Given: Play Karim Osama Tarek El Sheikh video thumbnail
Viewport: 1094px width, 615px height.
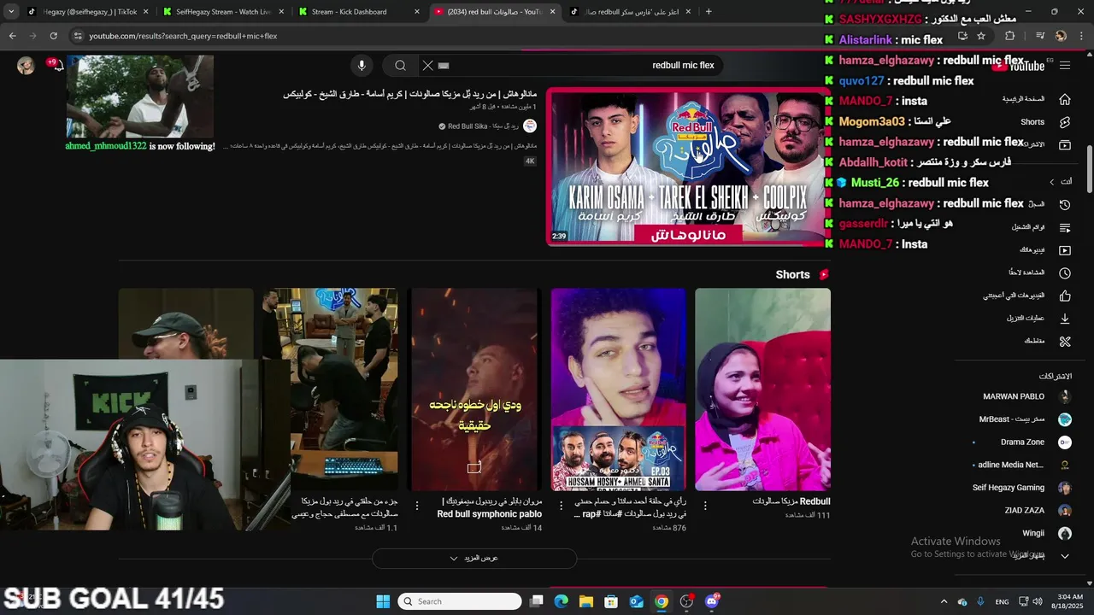Looking at the screenshot, I should pyautogui.click(x=688, y=167).
